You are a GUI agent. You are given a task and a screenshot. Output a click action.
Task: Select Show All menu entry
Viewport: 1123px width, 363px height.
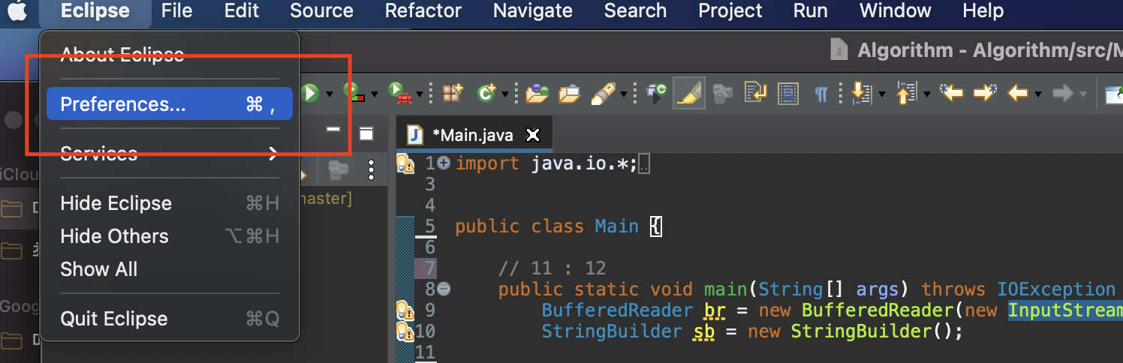169,269
